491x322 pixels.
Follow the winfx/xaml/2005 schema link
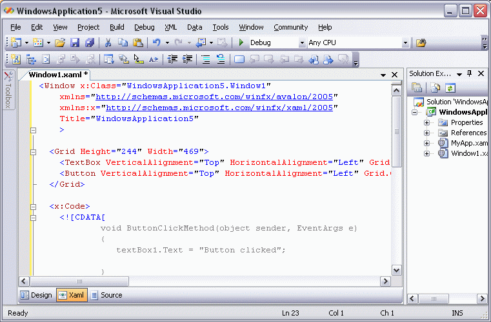point(219,108)
